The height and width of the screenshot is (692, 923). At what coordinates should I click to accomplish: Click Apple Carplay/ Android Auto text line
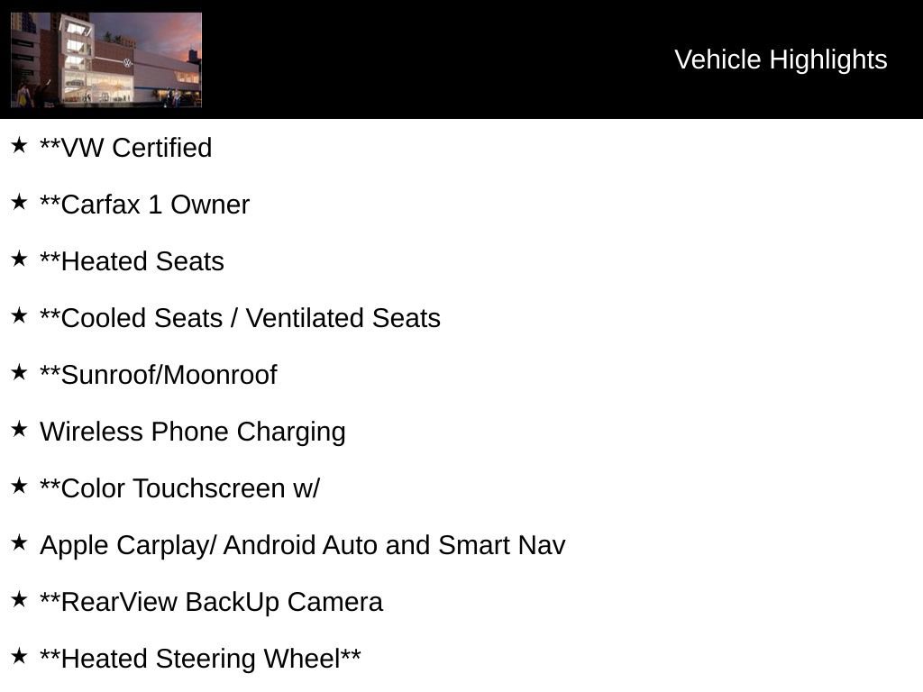click(x=303, y=545)
